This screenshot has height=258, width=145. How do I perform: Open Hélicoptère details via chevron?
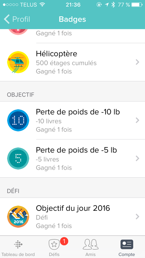pos(138,62)
